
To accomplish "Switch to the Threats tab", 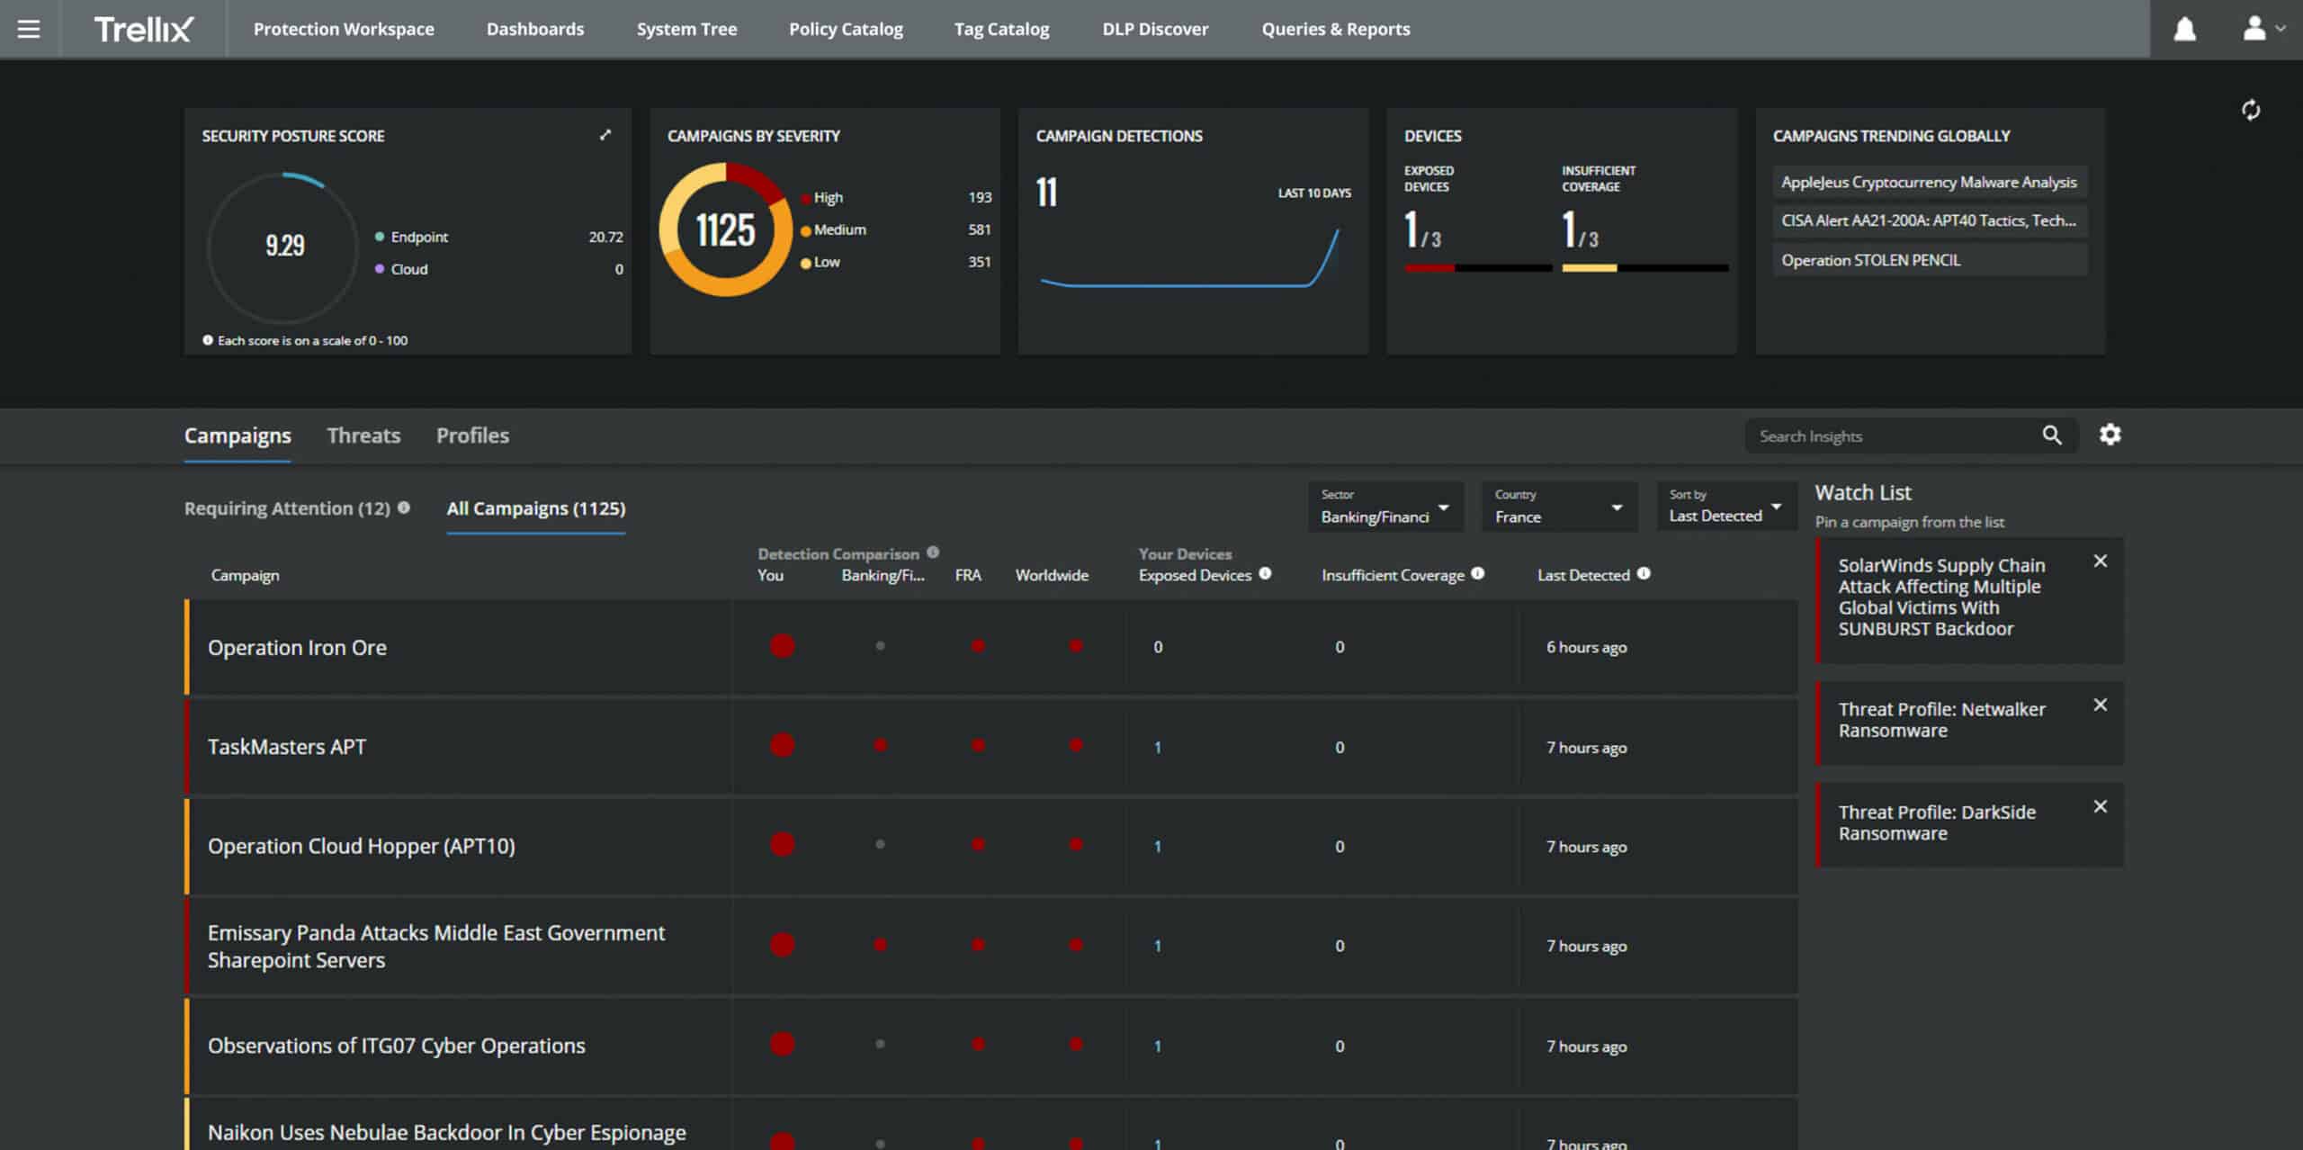I will (x=363, y=436).
